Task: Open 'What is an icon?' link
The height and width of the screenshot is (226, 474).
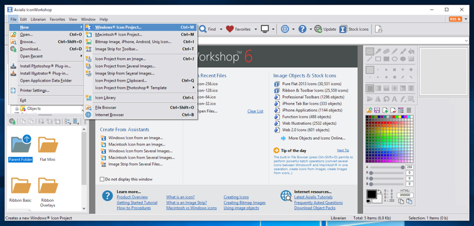Action: [x=180, y=197]
